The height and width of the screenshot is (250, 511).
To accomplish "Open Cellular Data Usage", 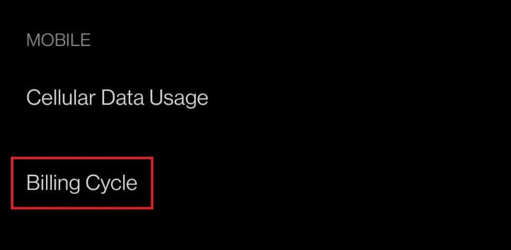I will coord(118,97).
